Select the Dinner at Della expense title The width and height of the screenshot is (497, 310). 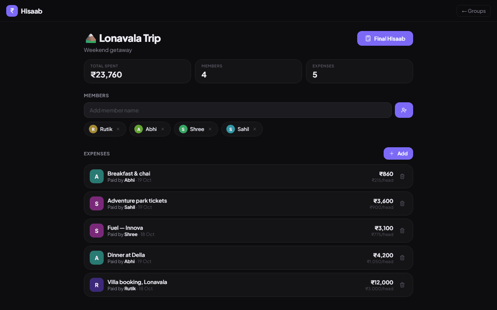pyautogui.click(x=126, y=255)
